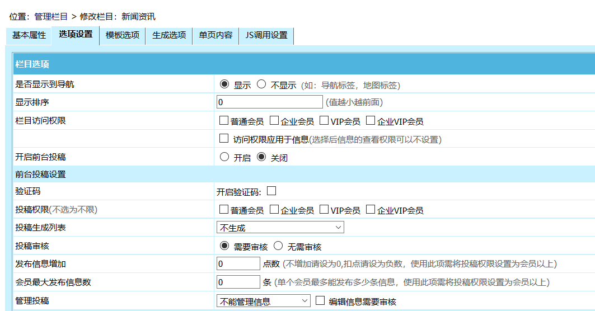Open the 管理栏目 breadcrumb link

pos(51,17)
